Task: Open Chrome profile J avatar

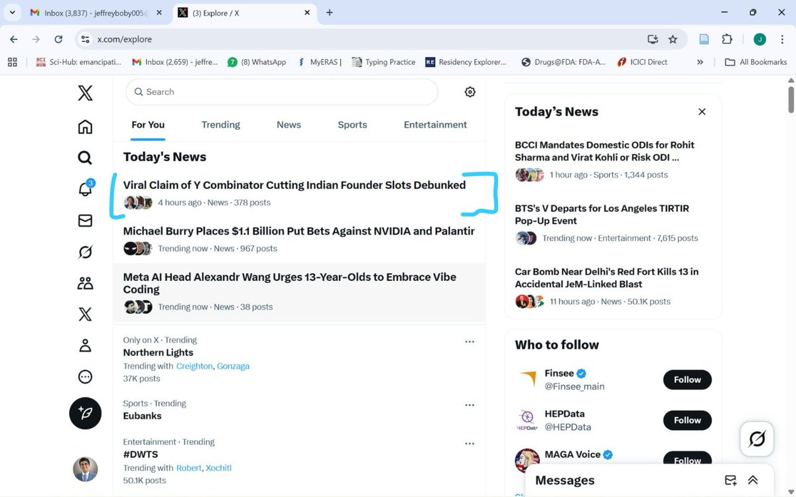Action: [760, 39]
